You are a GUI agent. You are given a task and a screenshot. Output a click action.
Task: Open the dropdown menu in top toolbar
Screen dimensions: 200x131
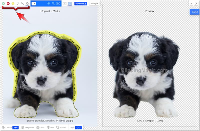tap(34, 4)
